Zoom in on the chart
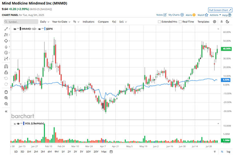The height and width of the screenshot is (155, 235). click(6, 98)
